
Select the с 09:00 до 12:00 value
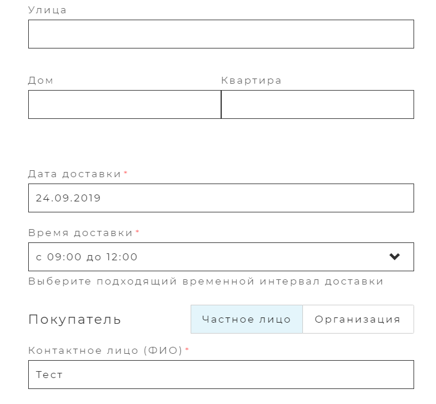coord(87,257)
